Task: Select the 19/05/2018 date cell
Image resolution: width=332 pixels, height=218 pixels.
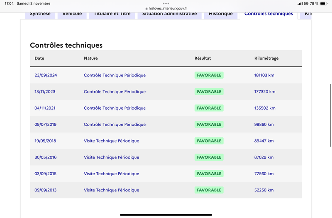Action: coord(45,141)
